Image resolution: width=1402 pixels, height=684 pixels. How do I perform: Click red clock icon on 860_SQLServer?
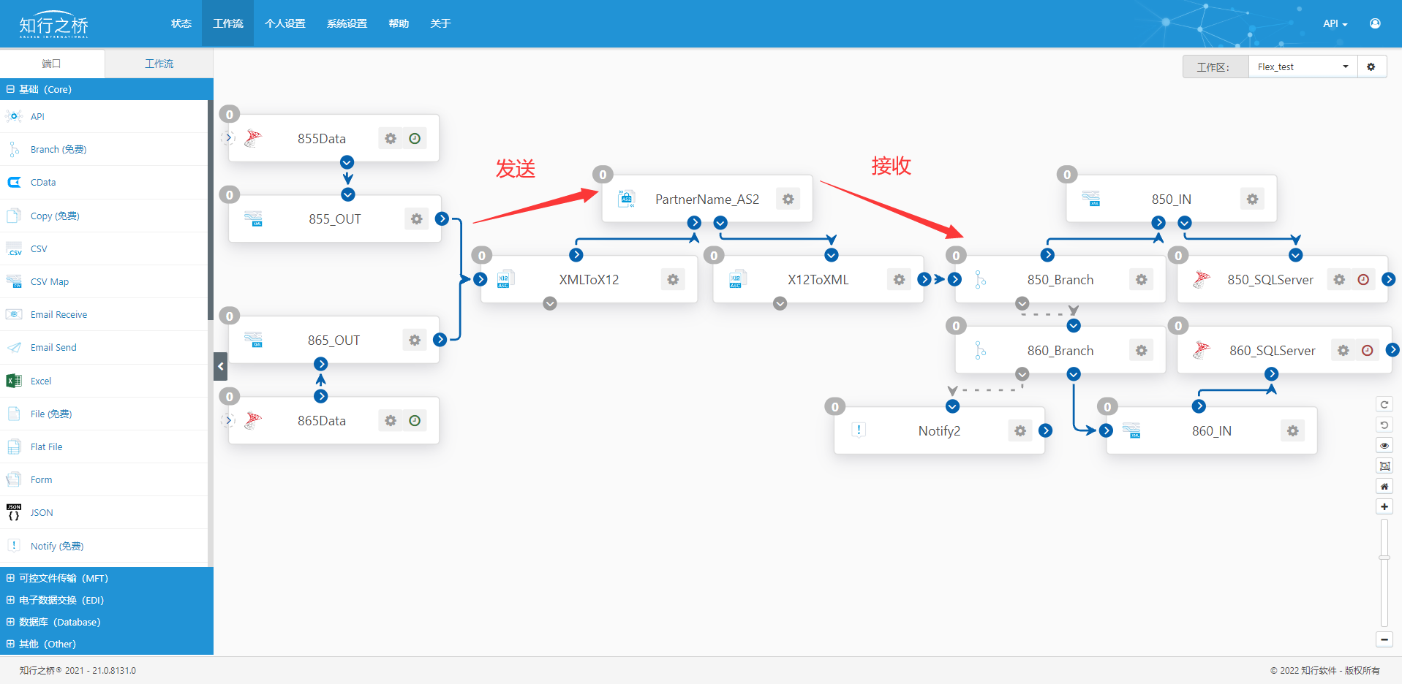tap(1367, 350)
